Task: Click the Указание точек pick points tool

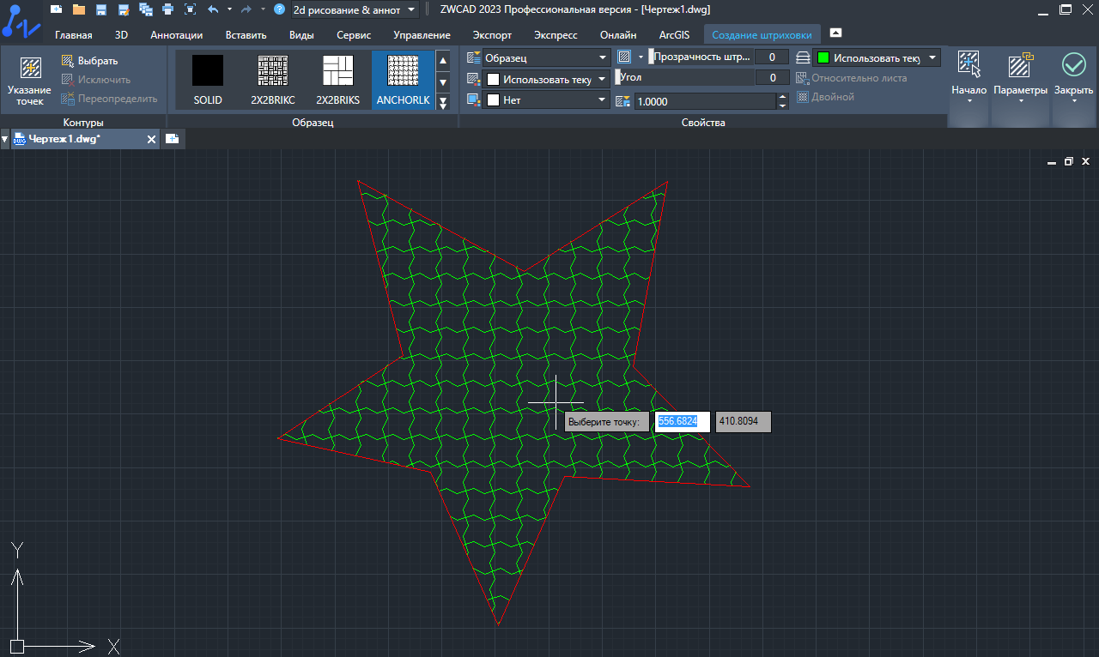Action: tap(30, 81)
